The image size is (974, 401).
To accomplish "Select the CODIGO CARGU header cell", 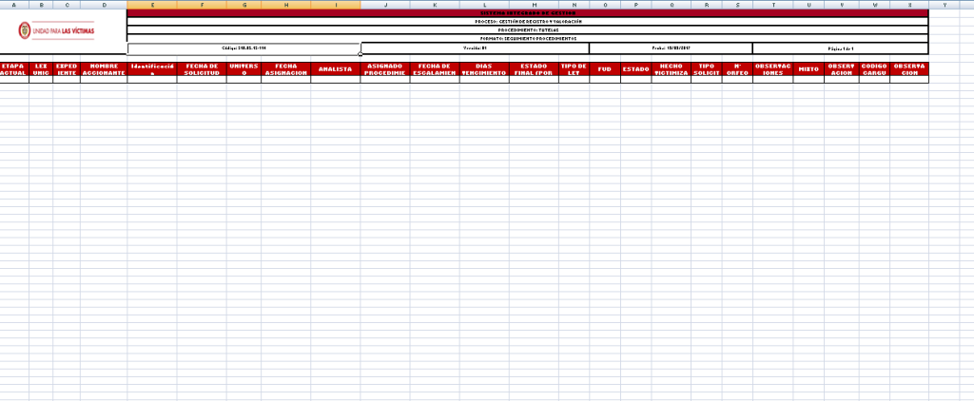I will (874, 69).
